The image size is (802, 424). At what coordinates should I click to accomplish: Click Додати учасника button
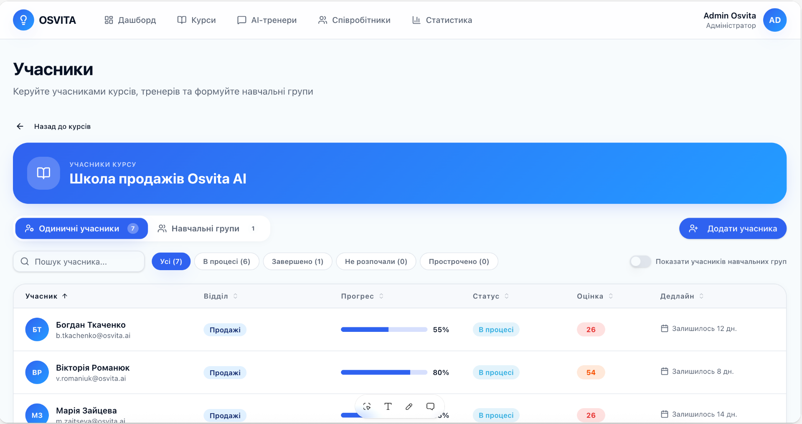point(733,228)
